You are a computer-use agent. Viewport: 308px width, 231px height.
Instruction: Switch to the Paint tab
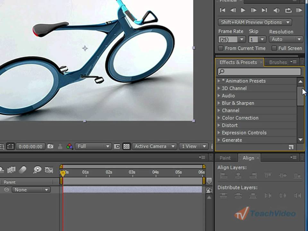225,158
